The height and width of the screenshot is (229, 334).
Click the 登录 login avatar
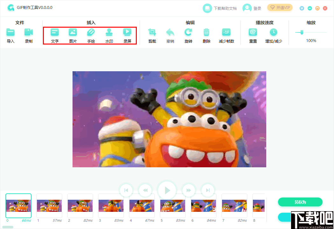(x=247, y=8)
